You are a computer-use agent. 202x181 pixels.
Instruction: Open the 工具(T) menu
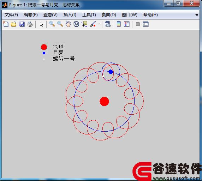point(89,15)
